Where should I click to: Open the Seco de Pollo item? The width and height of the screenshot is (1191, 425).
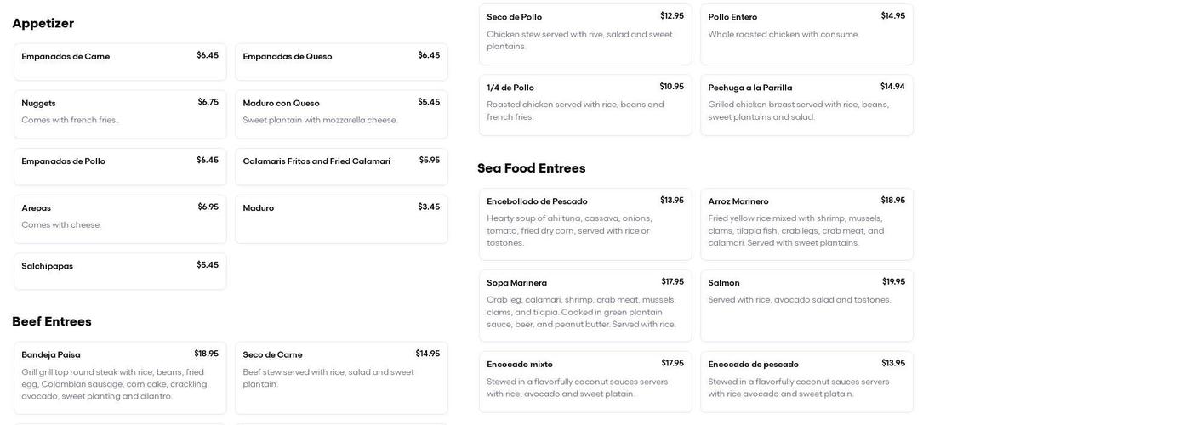click(x=585, y=34)
